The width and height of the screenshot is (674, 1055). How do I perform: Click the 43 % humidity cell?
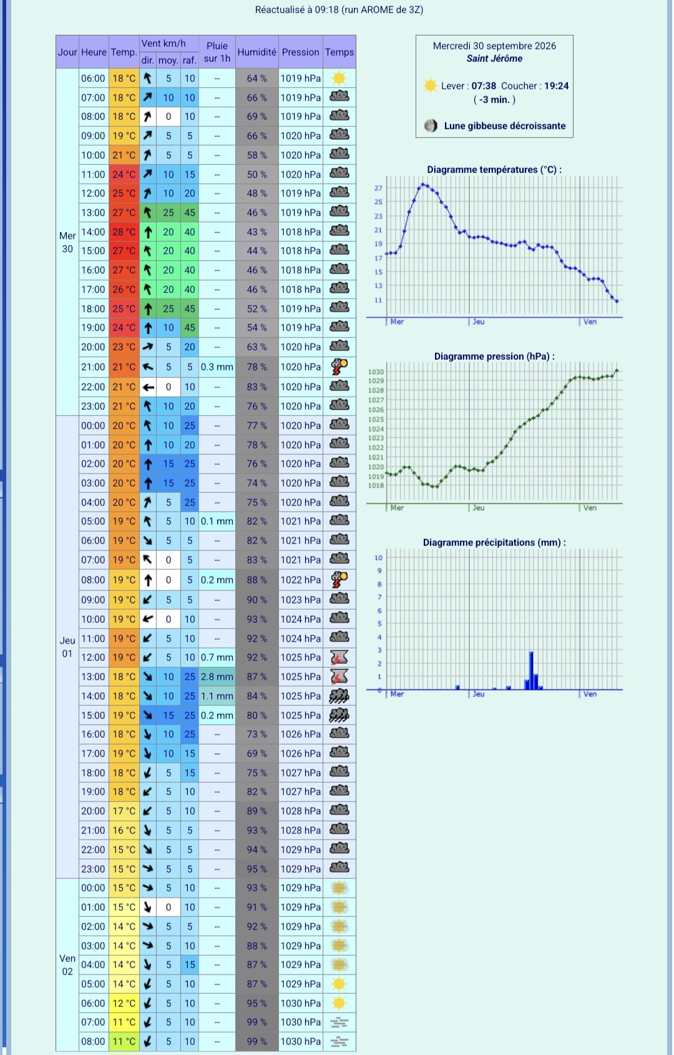click(x=256, y=232)
